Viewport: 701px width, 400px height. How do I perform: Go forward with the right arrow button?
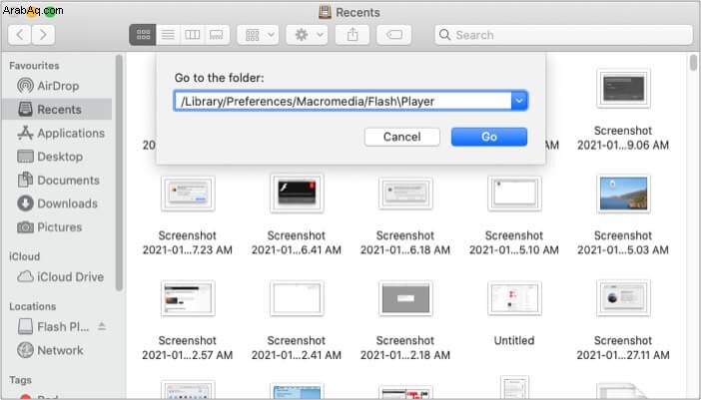(x=43, y=35)
